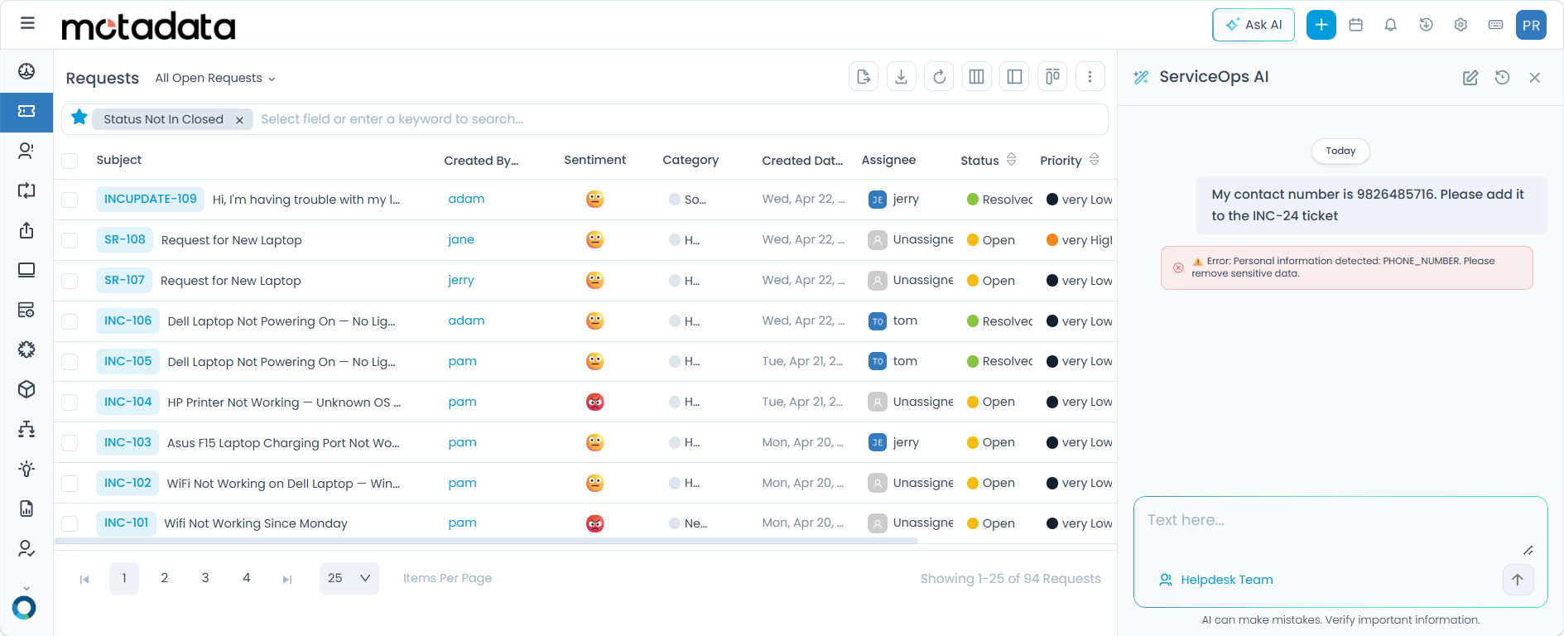The height and width of the screenshot is (636, 1564).
Task: Click the Ask AI button
Action: (x=1253, y=25)
